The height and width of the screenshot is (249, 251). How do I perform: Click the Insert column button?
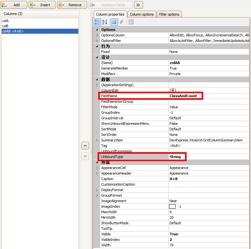(42, 5)
